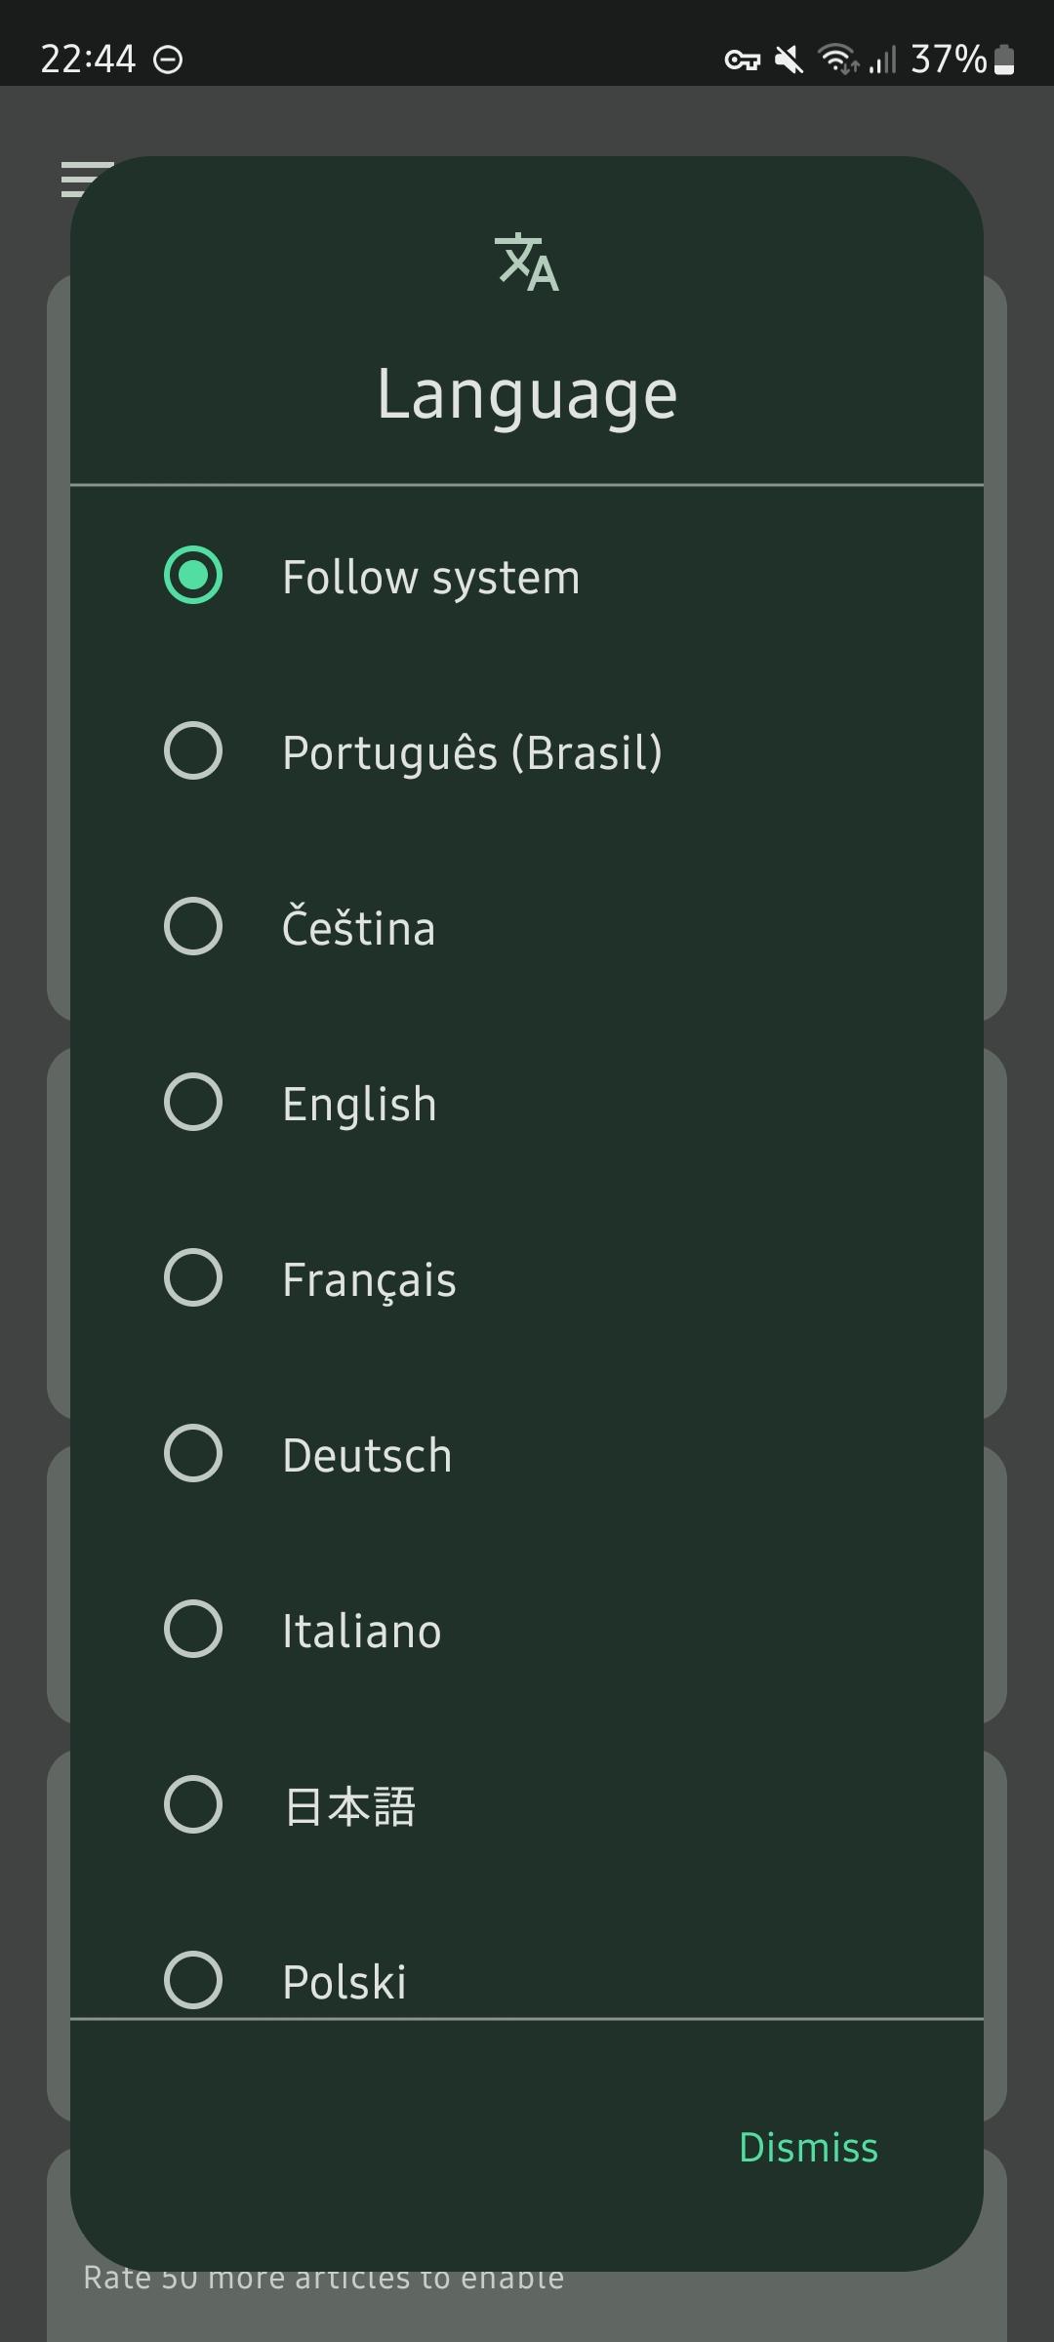This screenshot has height=2342, width=1054.
Task: Select English as the language
Action: point(193,1103)
